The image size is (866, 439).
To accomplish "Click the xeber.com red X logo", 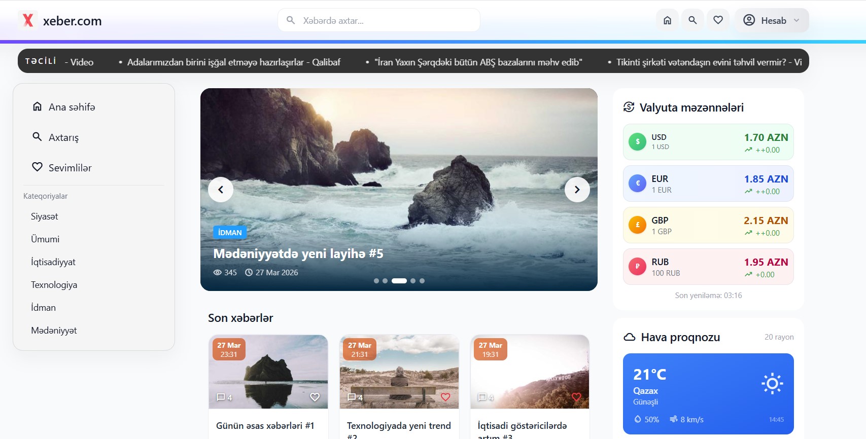I will [28, 20].
